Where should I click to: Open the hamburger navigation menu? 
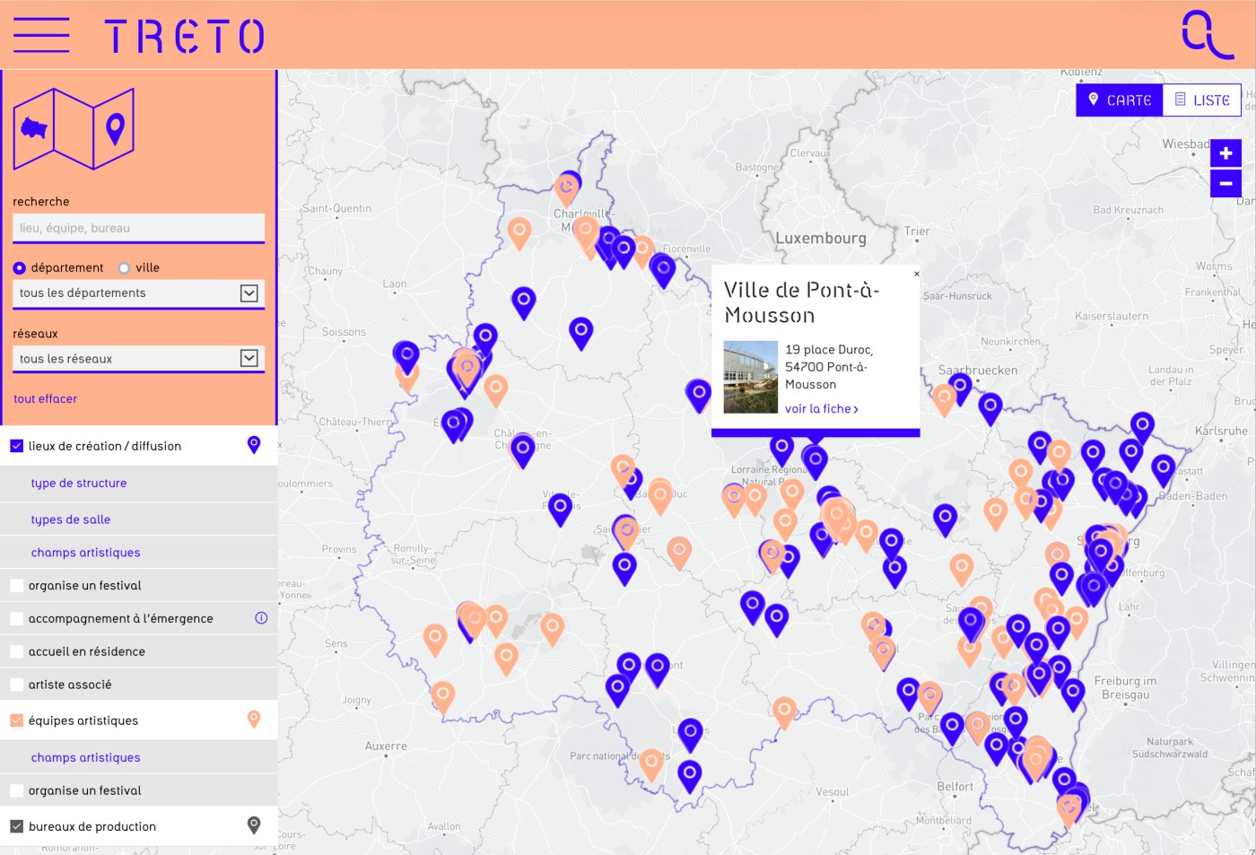click(x=40, y=36)
